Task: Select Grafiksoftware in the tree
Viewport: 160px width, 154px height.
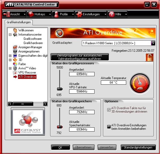Action: (x=32, y=39)
